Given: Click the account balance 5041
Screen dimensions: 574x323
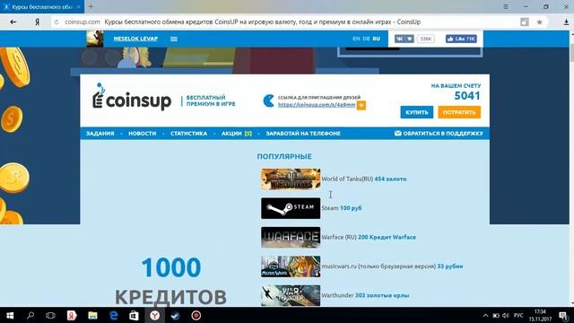Looking at the screenshot, I should 467,96.
